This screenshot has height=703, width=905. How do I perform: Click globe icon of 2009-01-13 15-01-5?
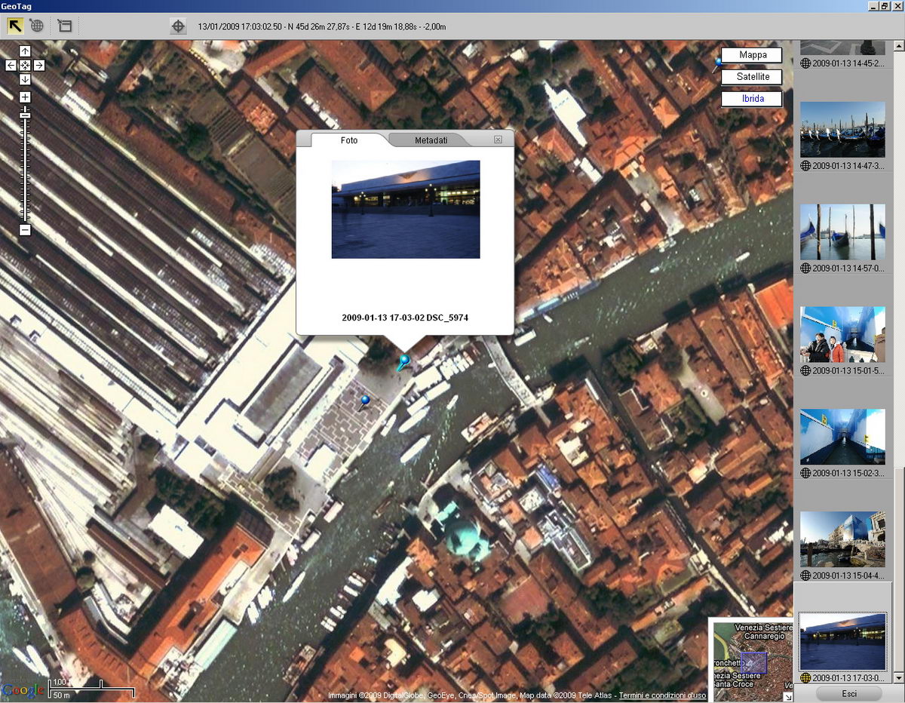coord(805,370)
